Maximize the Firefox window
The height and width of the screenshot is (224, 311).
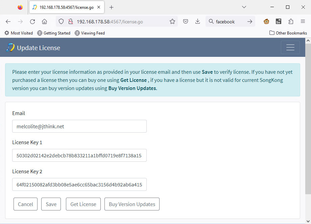288,7
